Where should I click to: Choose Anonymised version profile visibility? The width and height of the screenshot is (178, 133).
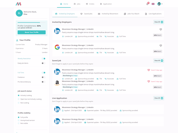coord(19,120)
